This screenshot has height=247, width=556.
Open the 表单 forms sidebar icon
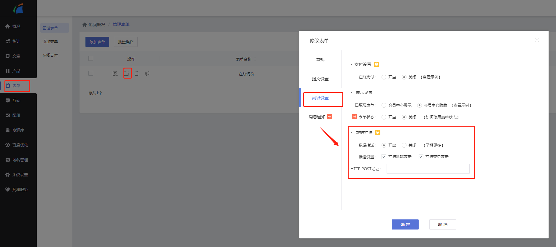tap(8, 86)
